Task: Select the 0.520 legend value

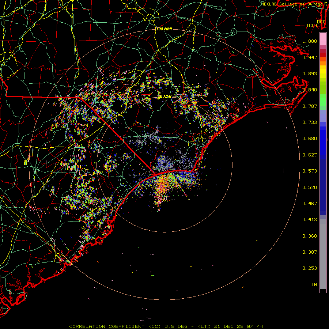Action: [x=310, y=188]
